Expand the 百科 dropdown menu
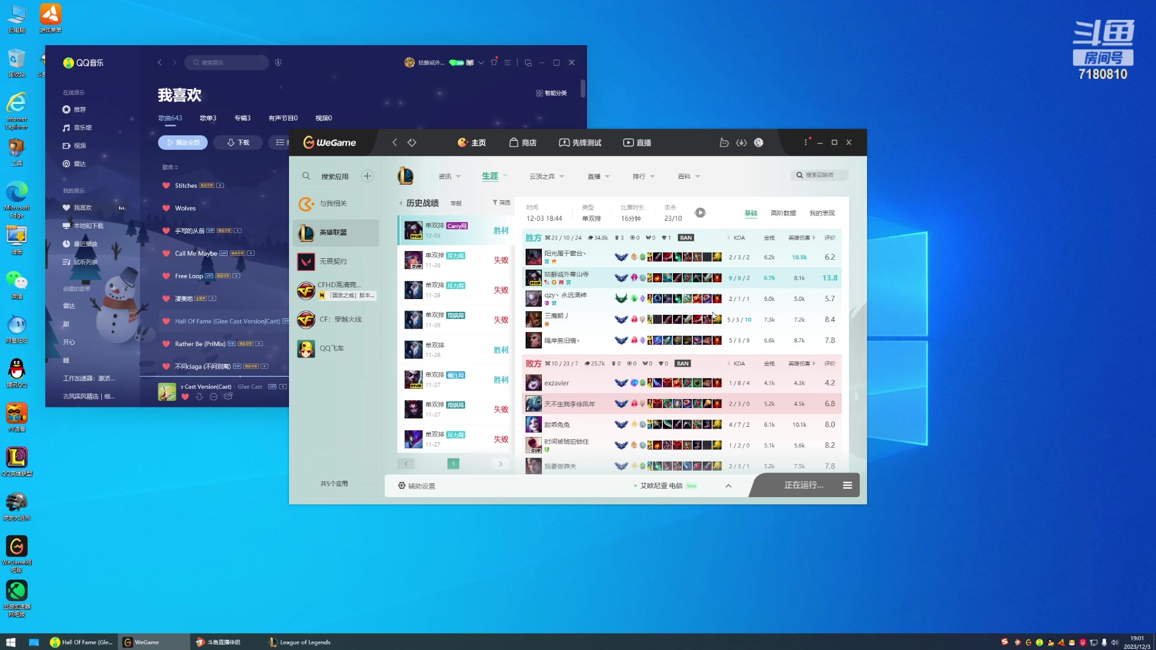1156x650 pixels. [689, 176]
